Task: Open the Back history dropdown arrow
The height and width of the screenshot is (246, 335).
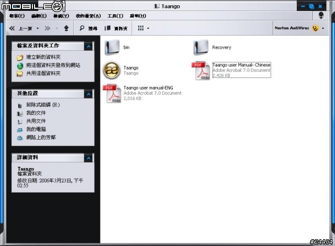Action: click(38, 28)
